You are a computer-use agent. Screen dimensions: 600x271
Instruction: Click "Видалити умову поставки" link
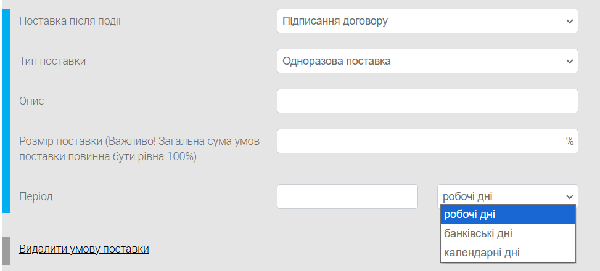[x=84, y=249]
